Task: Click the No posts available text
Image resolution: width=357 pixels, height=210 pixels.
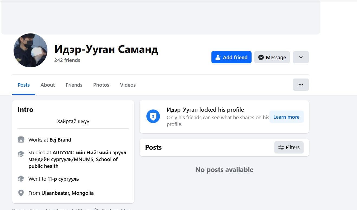Action: click(x=224, y=170)
